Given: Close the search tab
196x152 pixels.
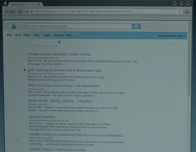Looking at the screenshot, I should (39, 4).
